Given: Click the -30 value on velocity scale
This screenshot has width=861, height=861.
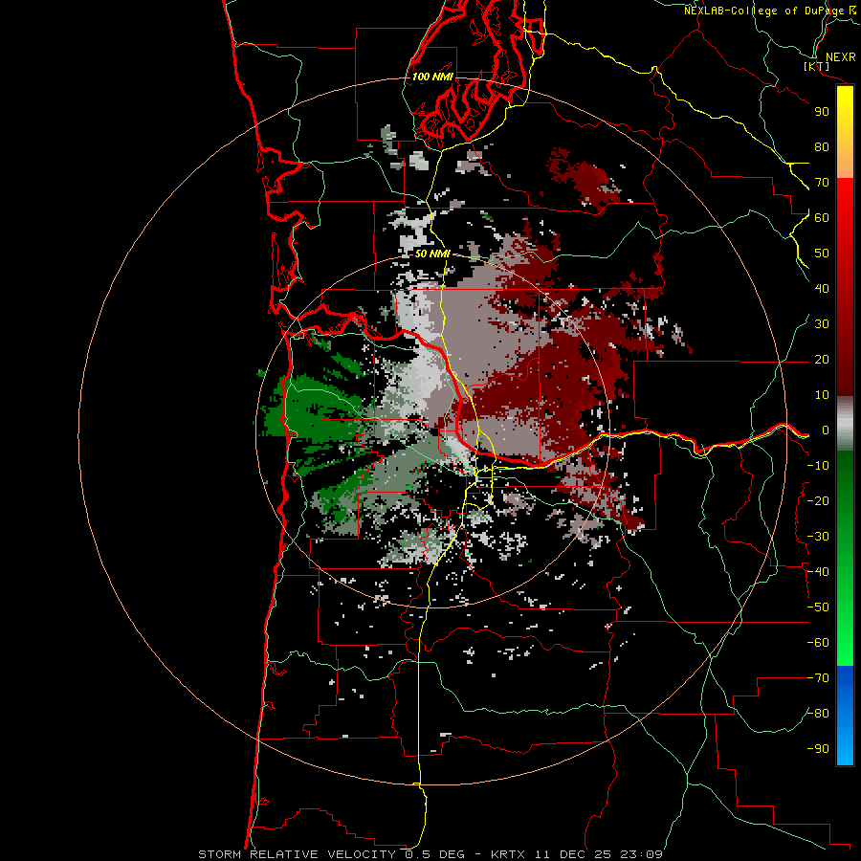Looking at the screenshot, I should [818, 537].
